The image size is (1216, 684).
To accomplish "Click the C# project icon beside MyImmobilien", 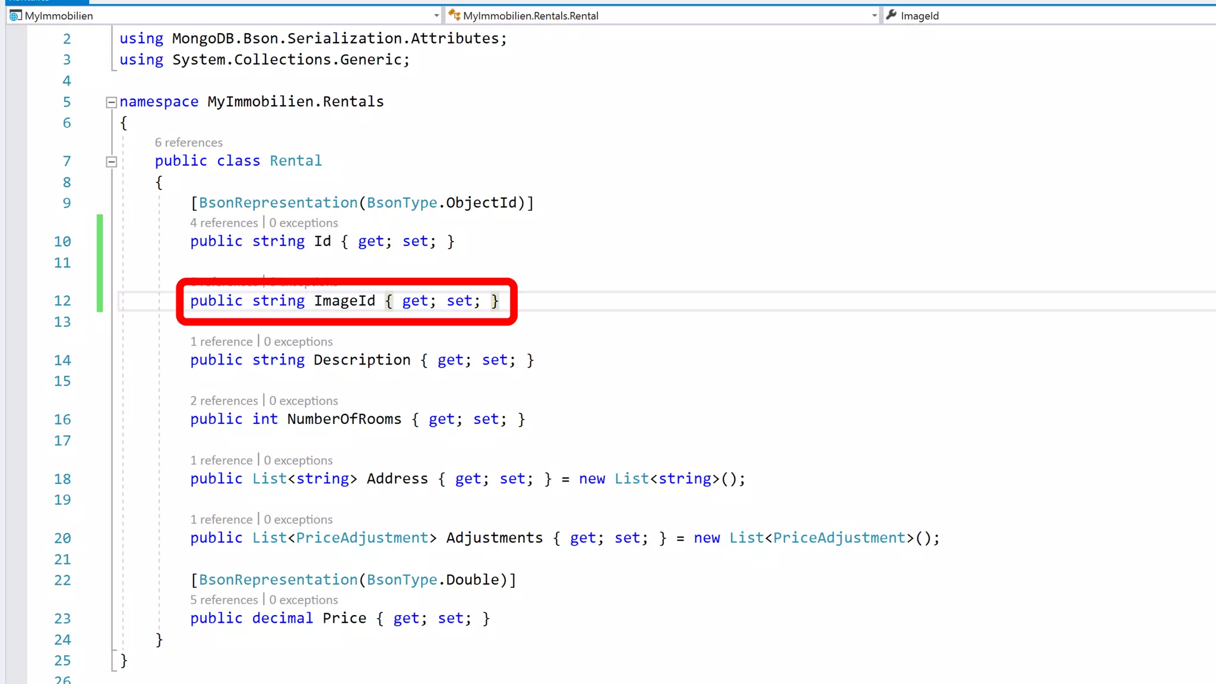I will pos(15,15).
